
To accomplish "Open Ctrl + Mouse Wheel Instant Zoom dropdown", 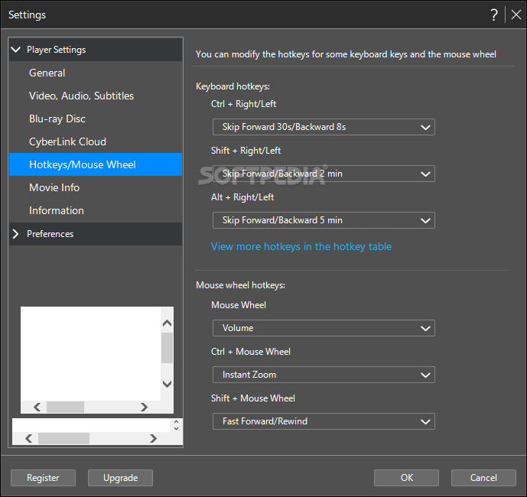I will pos(324,375).
